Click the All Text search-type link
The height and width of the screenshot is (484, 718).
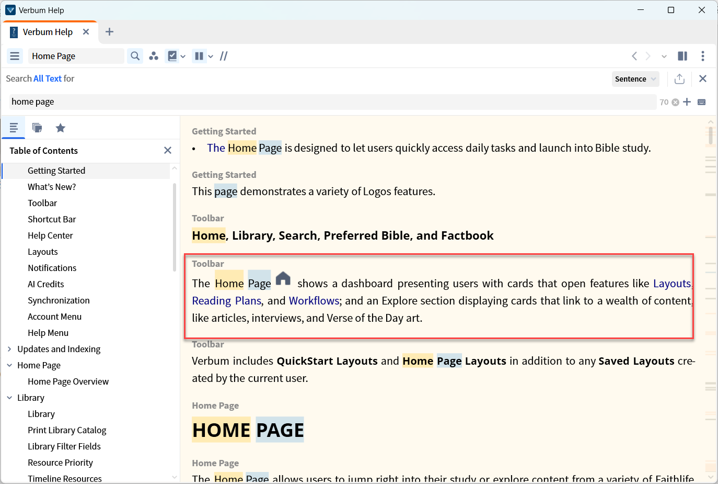(x=48, y=78)
